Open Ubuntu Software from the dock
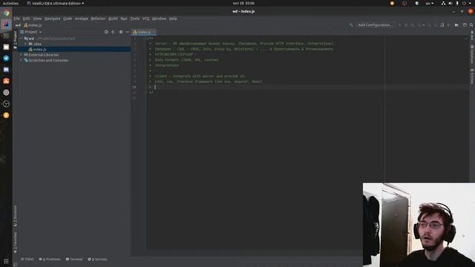 6,81
